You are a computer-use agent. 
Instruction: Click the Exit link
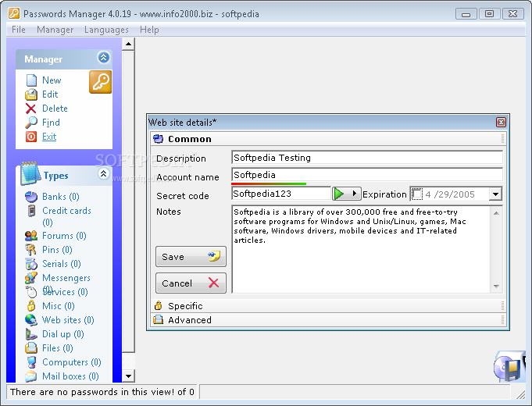pyautogui.click(x=49, y=137)
